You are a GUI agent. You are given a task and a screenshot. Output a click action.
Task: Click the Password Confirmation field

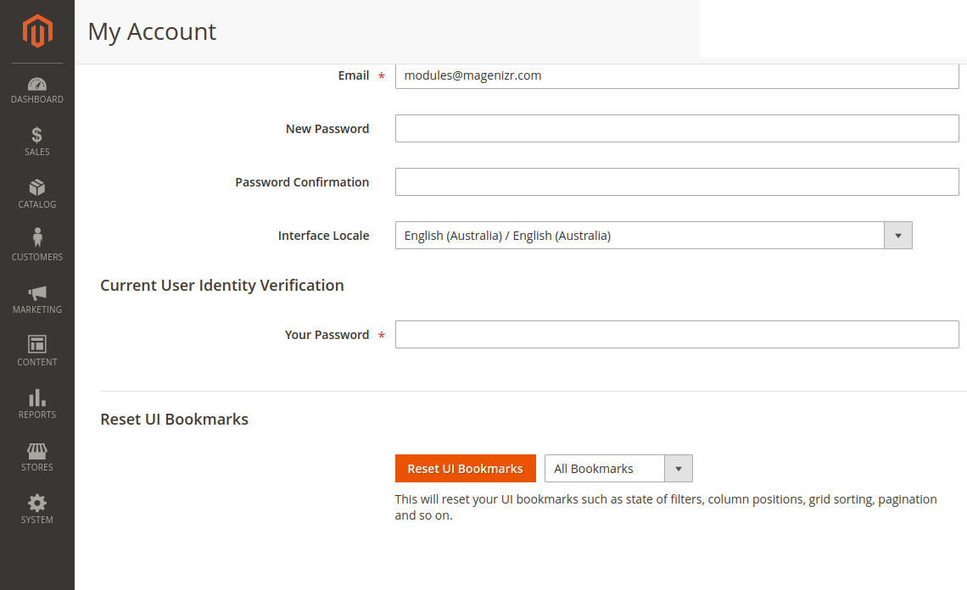pos(677,182)
